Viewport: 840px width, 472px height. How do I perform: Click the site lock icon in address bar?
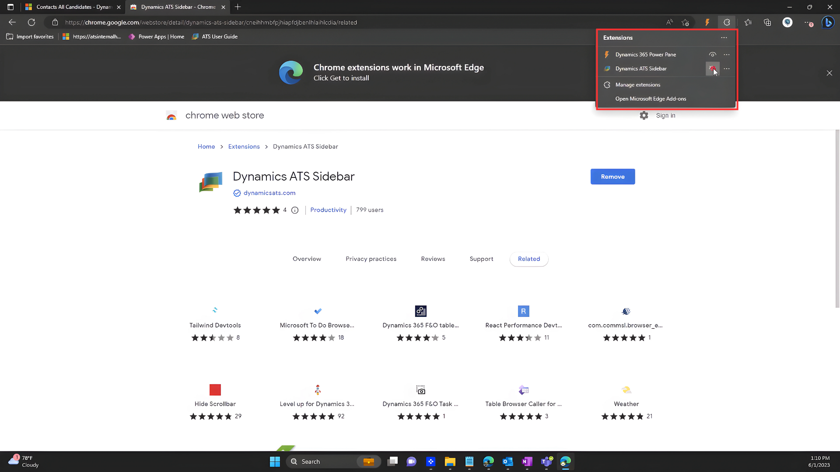click(55, 22)
